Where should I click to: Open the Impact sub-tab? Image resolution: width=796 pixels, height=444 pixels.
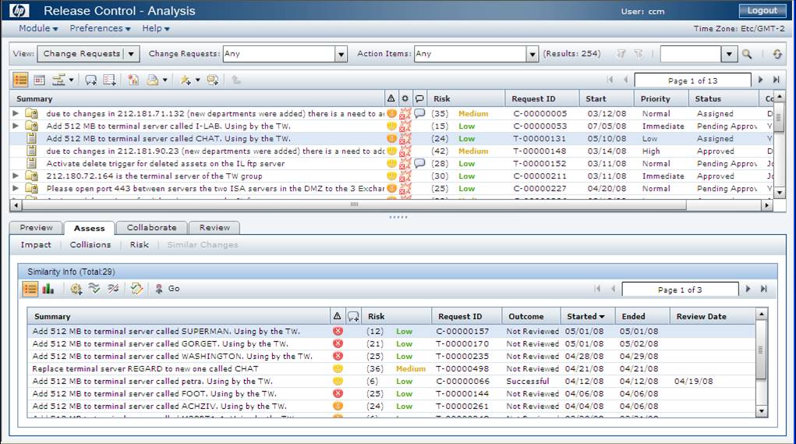point(36,245)
